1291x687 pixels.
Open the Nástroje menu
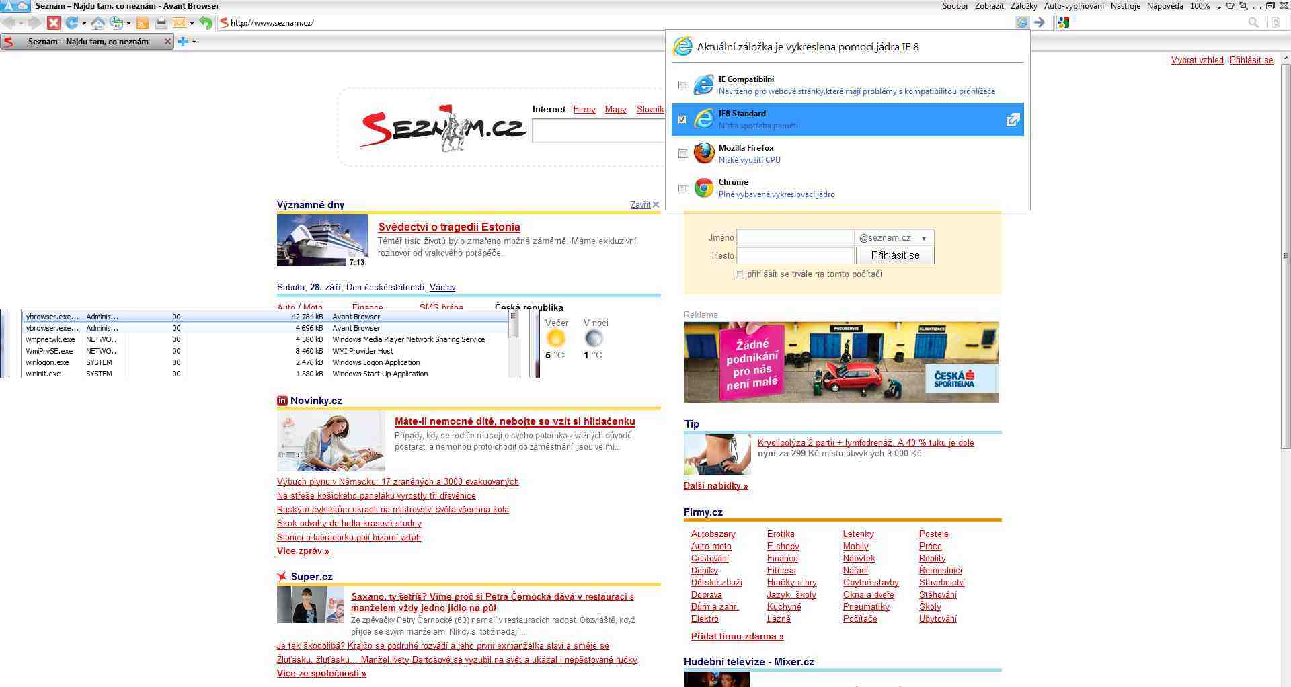point(1125,6)
